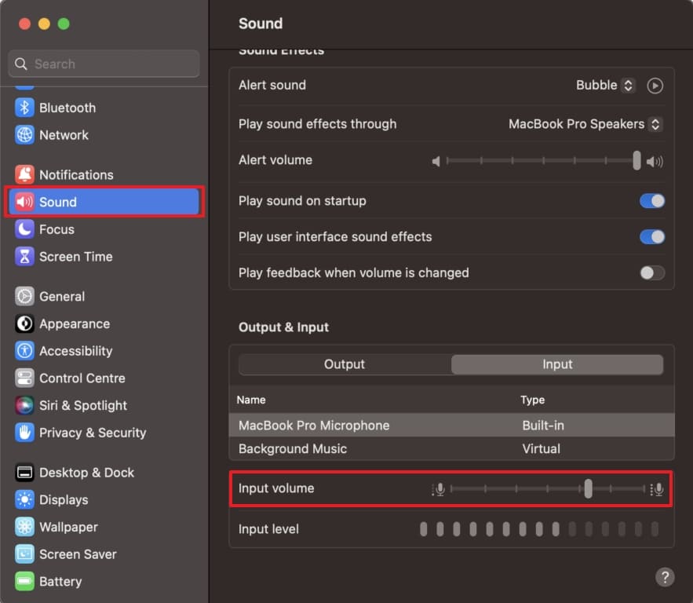The height and width of the screenshot is (603, 693).
Task: Click the Sound speaker icon in sidebar
Action: [24, 202]
